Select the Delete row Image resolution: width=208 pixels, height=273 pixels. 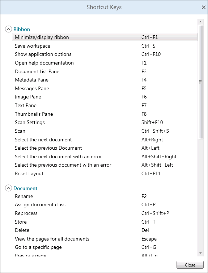point(105,230)
